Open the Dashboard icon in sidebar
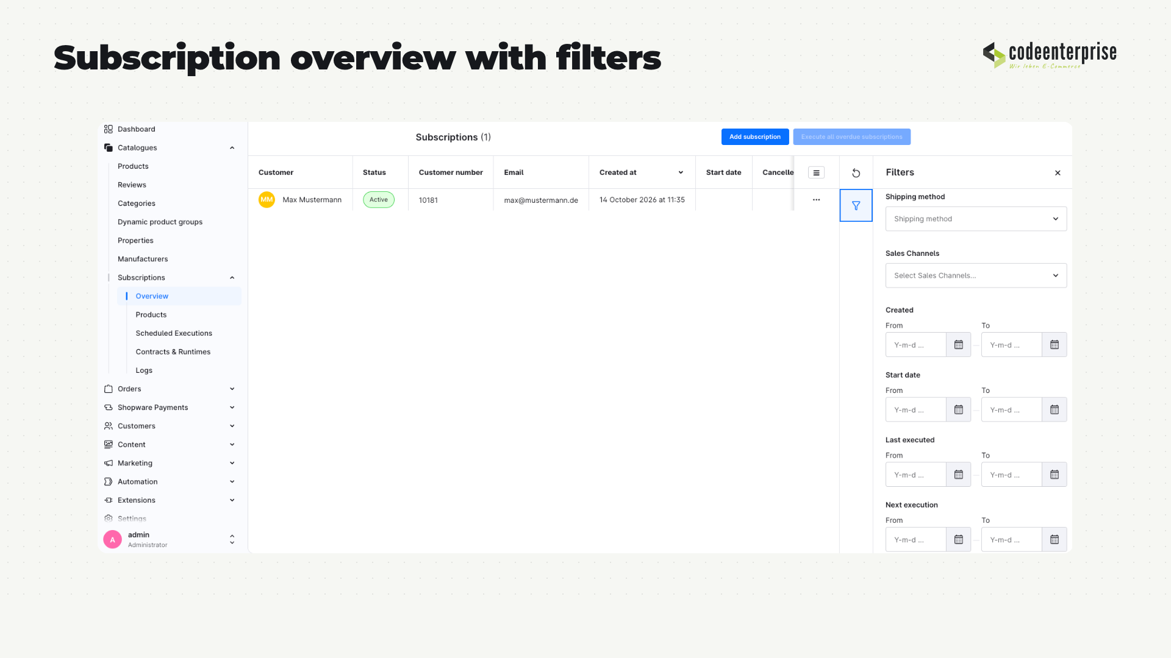This screenshot has width=1171, height=658. coord(109,129)
